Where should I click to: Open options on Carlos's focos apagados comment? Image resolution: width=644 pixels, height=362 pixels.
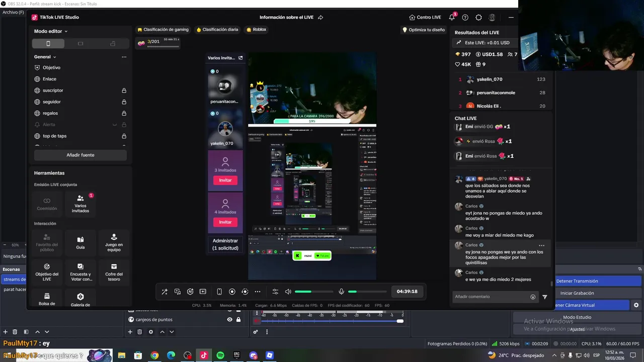541,245
